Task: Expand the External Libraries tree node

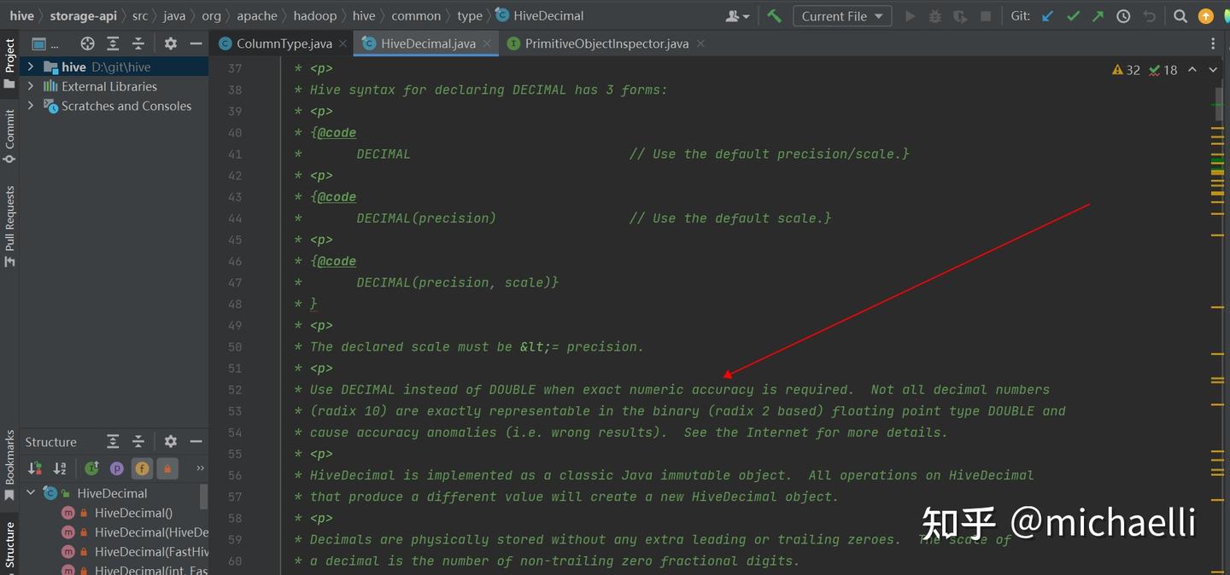Action: click(x=31, y=86)
